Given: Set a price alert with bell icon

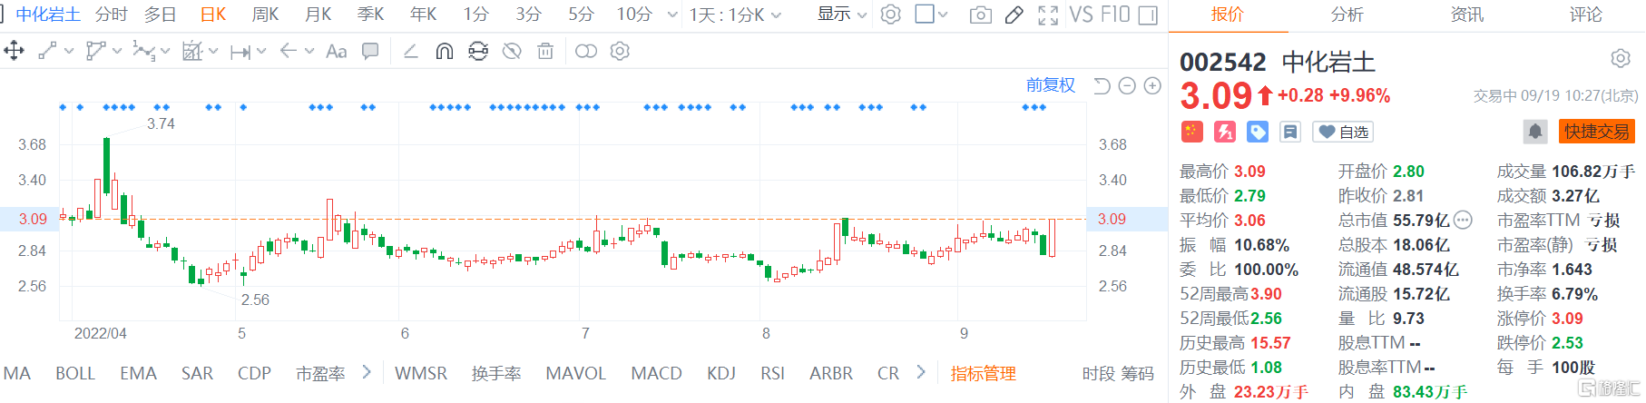Looking at the screenshot, I should [x=1534, y=132].
